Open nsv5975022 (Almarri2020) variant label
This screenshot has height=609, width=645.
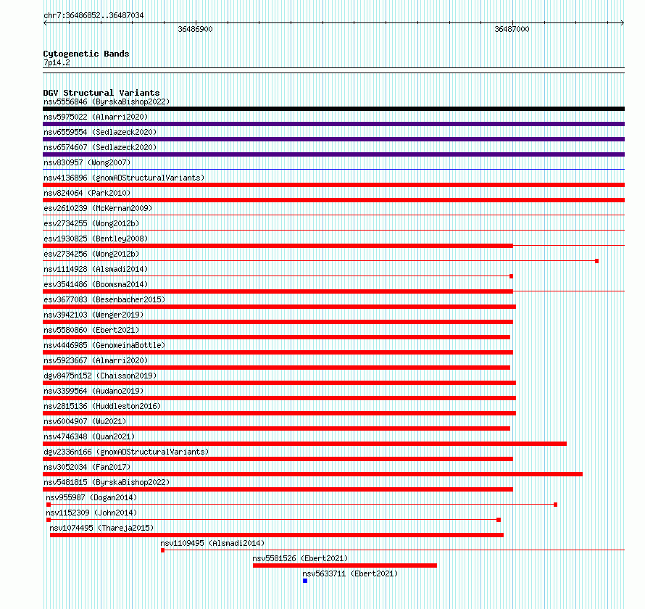(x=96, y=117)
